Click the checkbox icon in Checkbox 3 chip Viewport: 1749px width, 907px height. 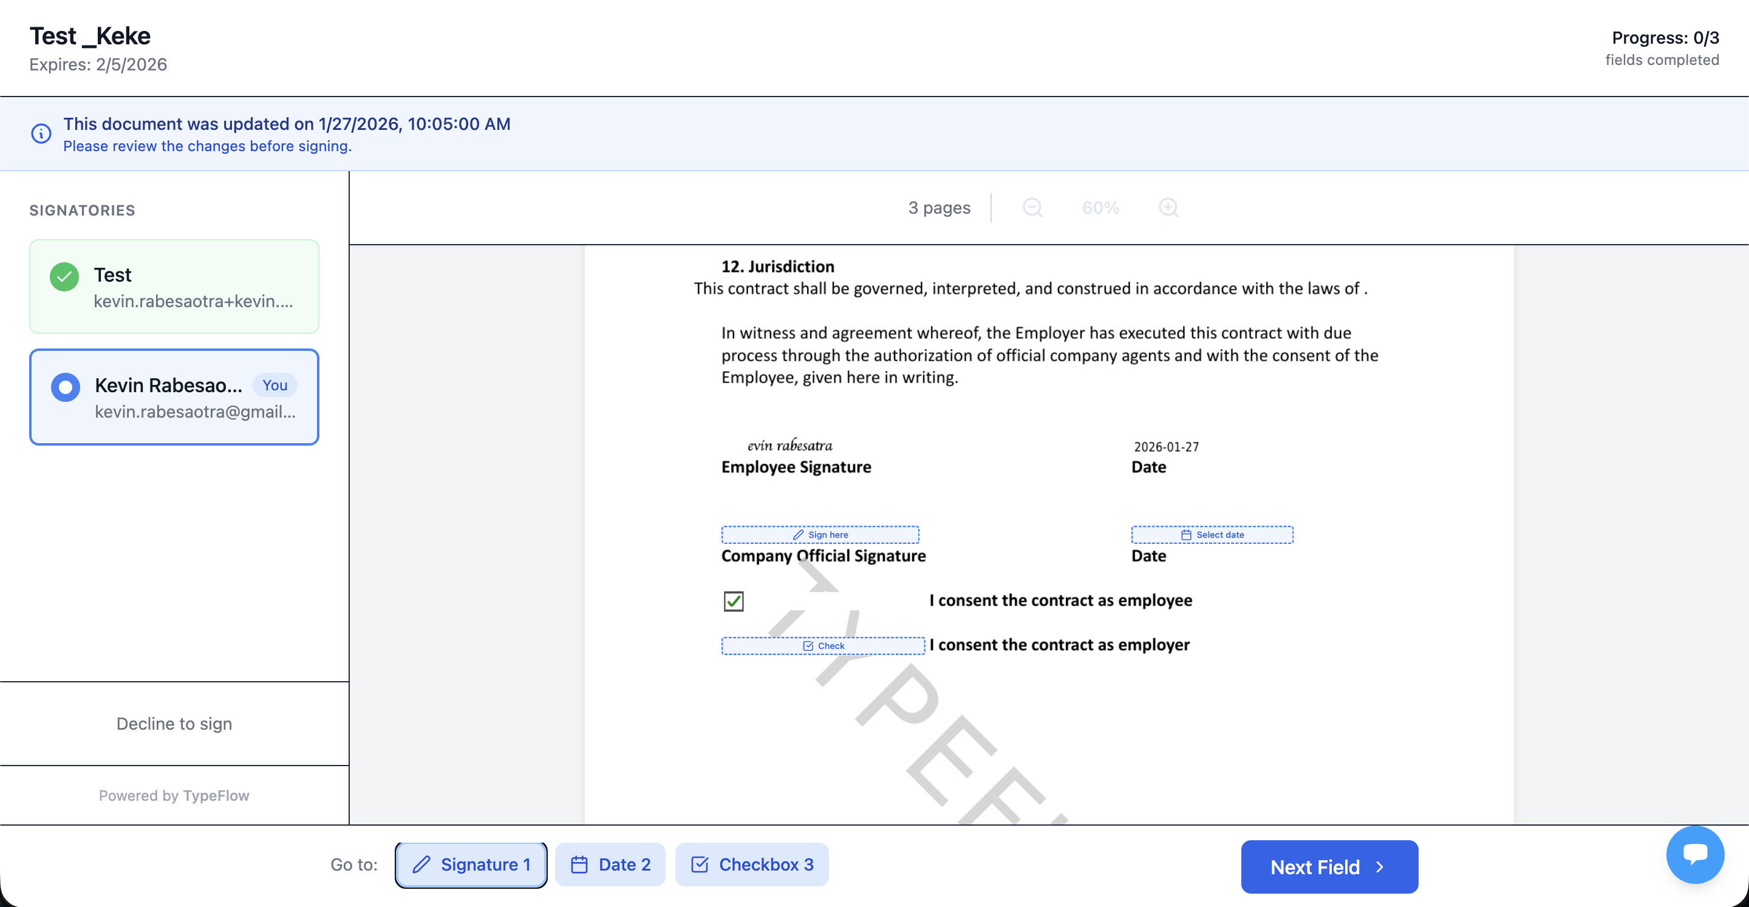700,865
